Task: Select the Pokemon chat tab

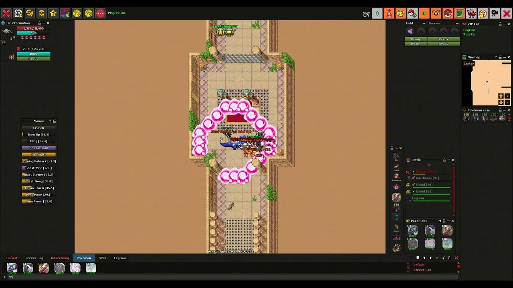Action: coord(84,258)
